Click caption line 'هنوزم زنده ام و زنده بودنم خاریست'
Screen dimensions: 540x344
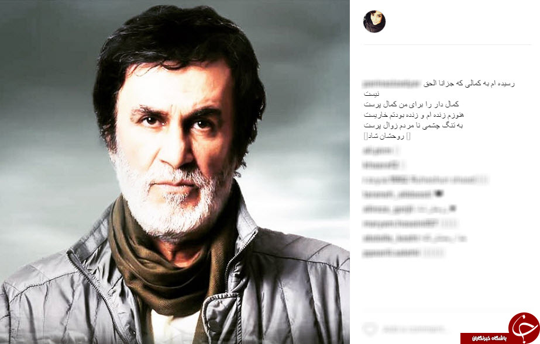tap(414, 115)
